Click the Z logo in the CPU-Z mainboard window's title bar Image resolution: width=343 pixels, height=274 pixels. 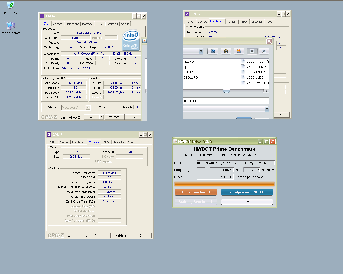pos(187,14)
